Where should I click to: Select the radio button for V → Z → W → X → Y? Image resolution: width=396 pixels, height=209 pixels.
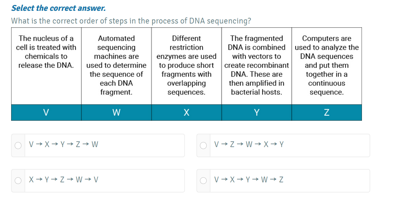203,145
